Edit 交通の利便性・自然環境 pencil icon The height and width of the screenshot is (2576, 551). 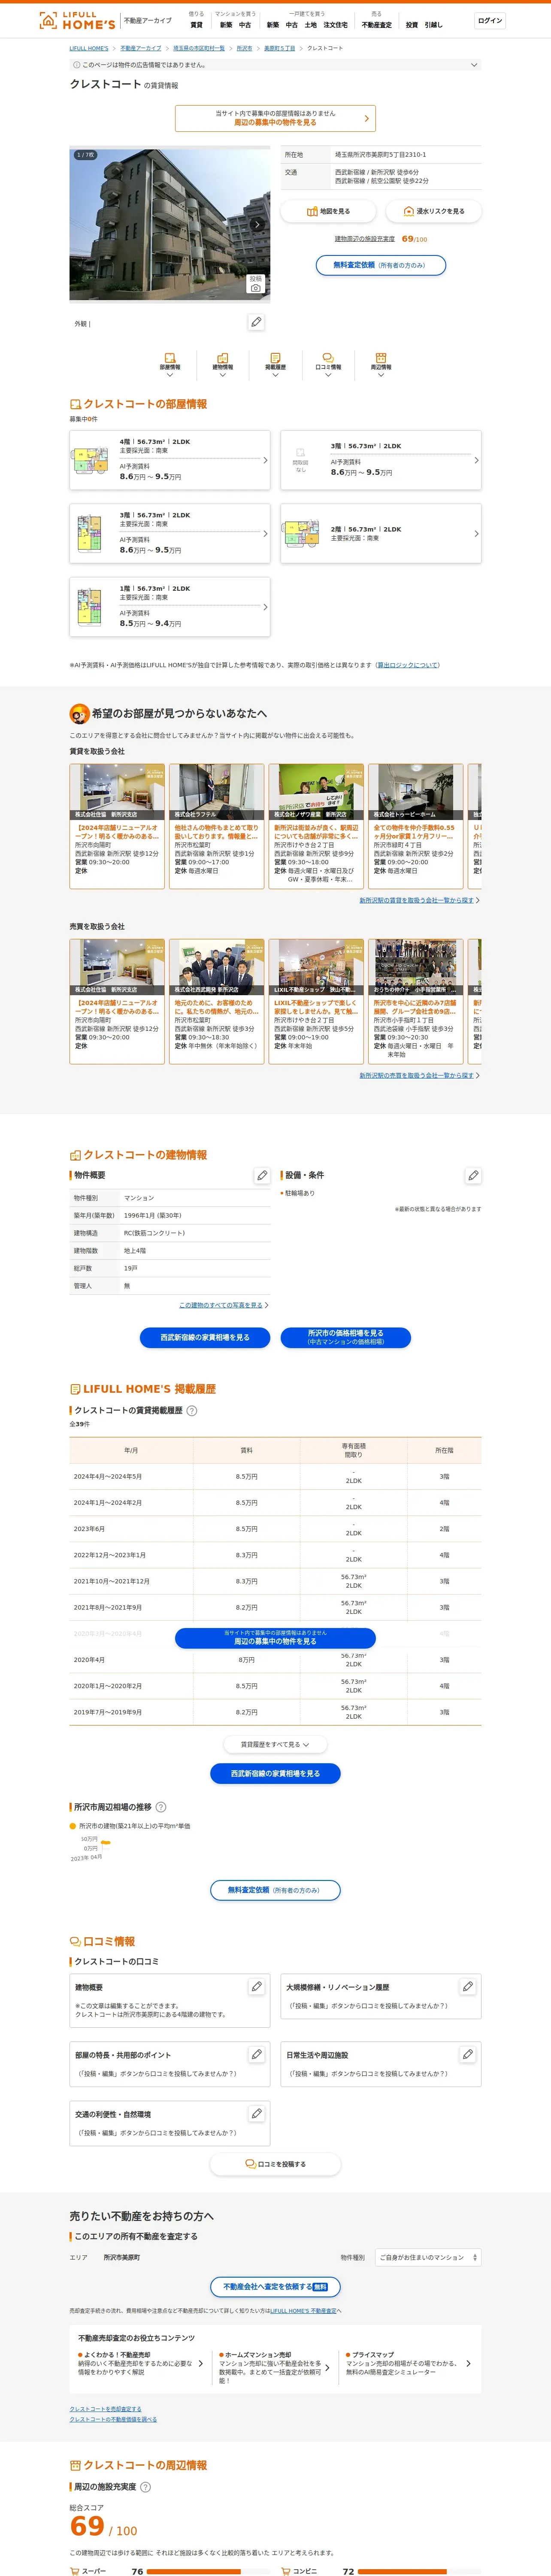(256, 2113)
